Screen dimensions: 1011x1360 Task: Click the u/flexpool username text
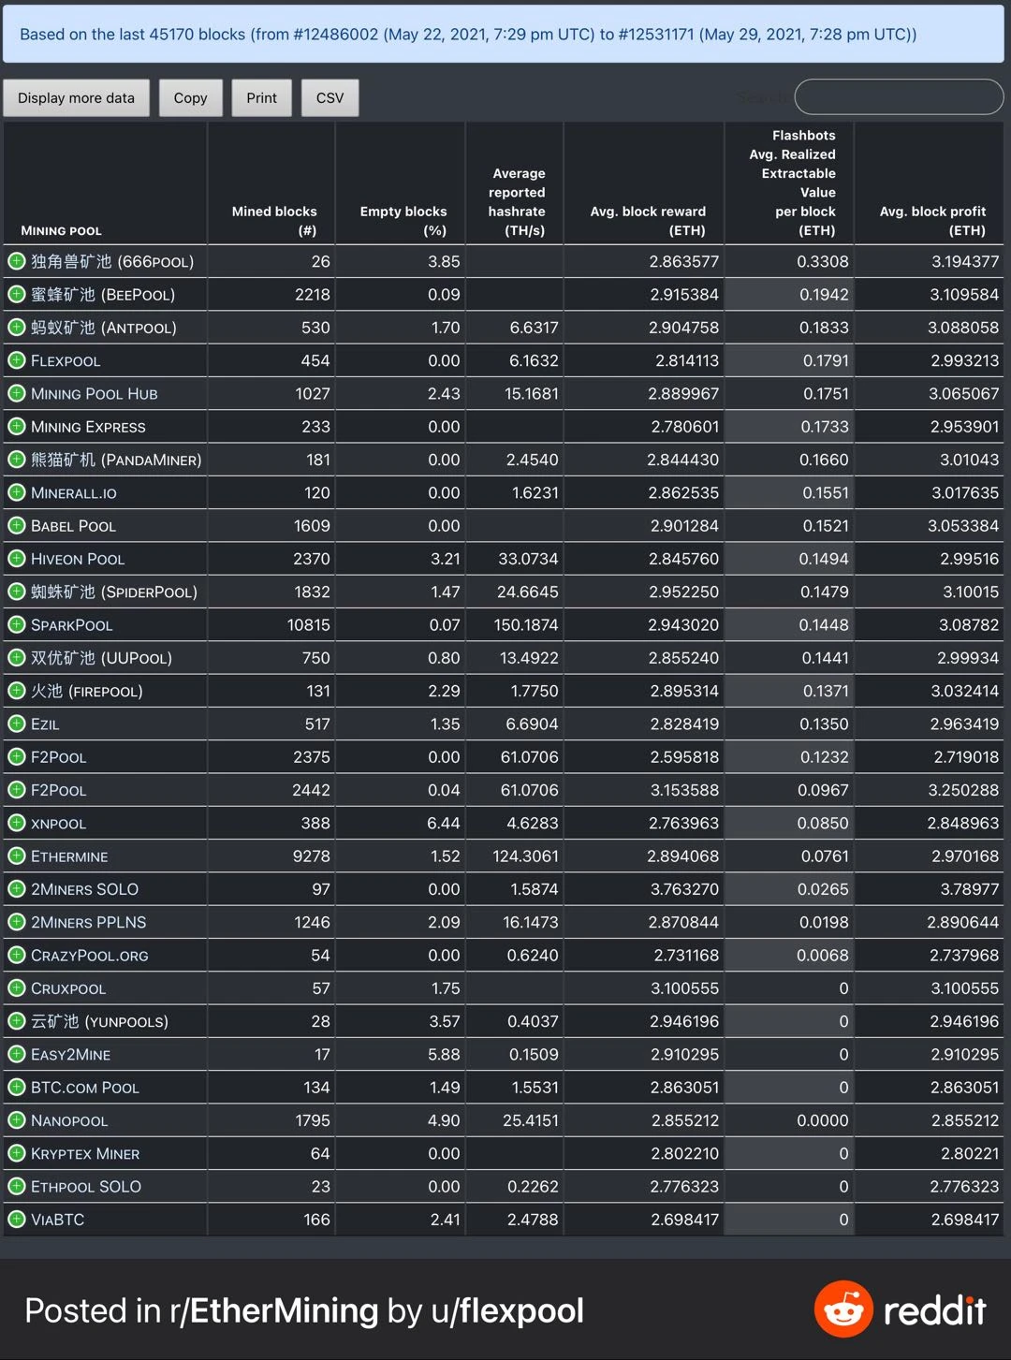tap(507, 1310)
